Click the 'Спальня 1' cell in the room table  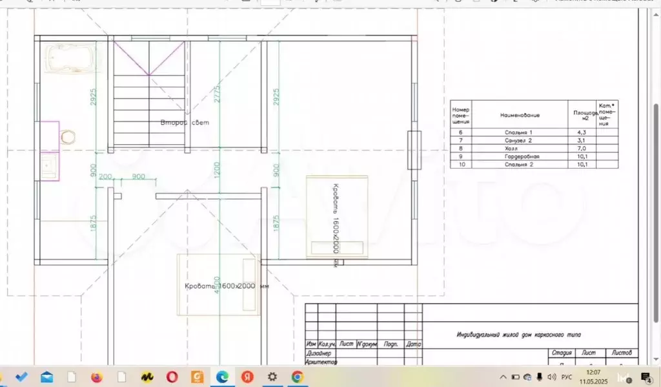(520, 132)
